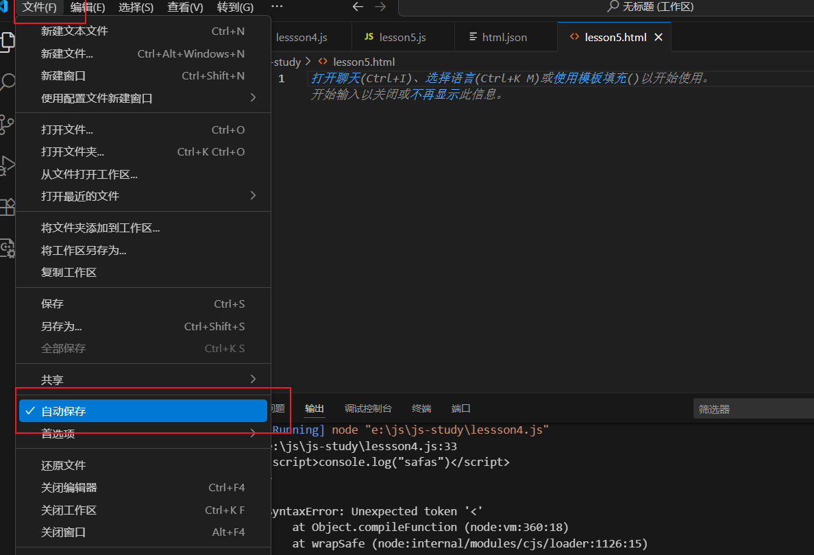Click the go forward arrow icon
The width and height of the screenshot is (814, 555).
point(380,7)
